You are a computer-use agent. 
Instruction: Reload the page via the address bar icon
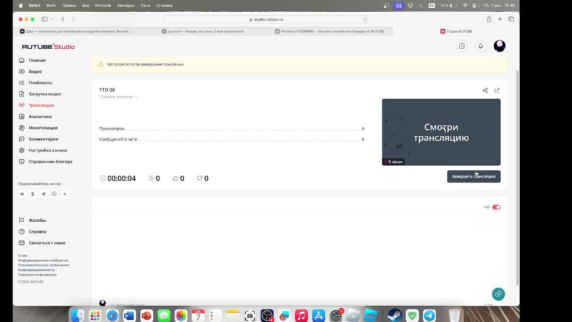pos(365,19)
